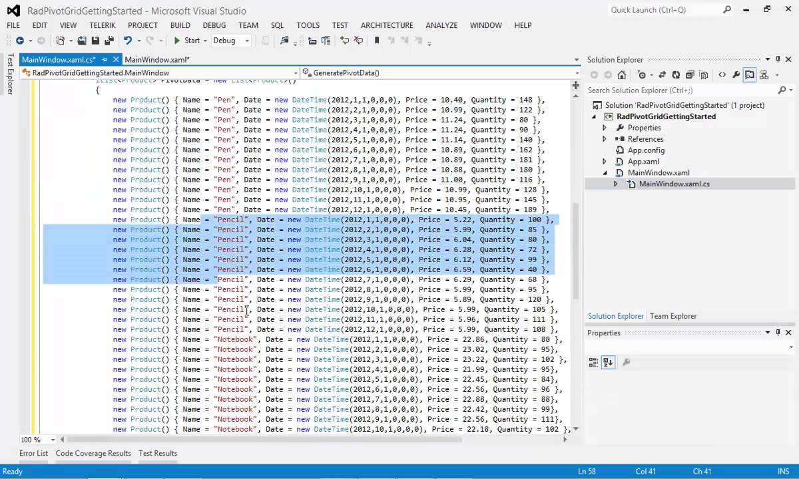The image size is (799, 479).
Task: Click the Collapse All icon in Solution Explorer
Action: pos(690,75)
